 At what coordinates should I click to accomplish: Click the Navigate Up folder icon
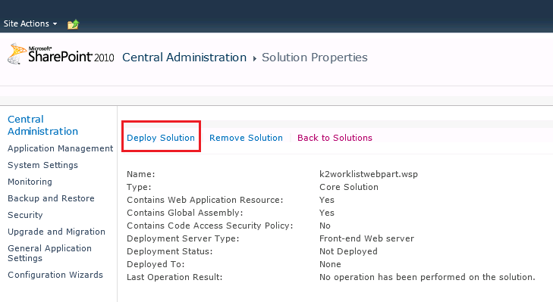(x=74, y=24)
